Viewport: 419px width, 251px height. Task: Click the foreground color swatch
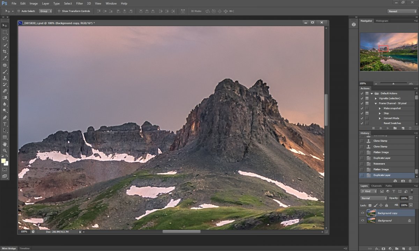click(x=3, y=161)
